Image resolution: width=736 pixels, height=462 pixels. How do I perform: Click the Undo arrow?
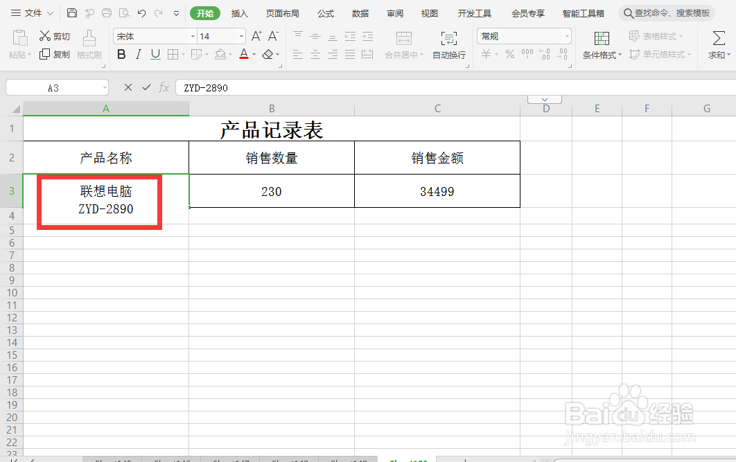pyautogui.click(x=142, y=12)
